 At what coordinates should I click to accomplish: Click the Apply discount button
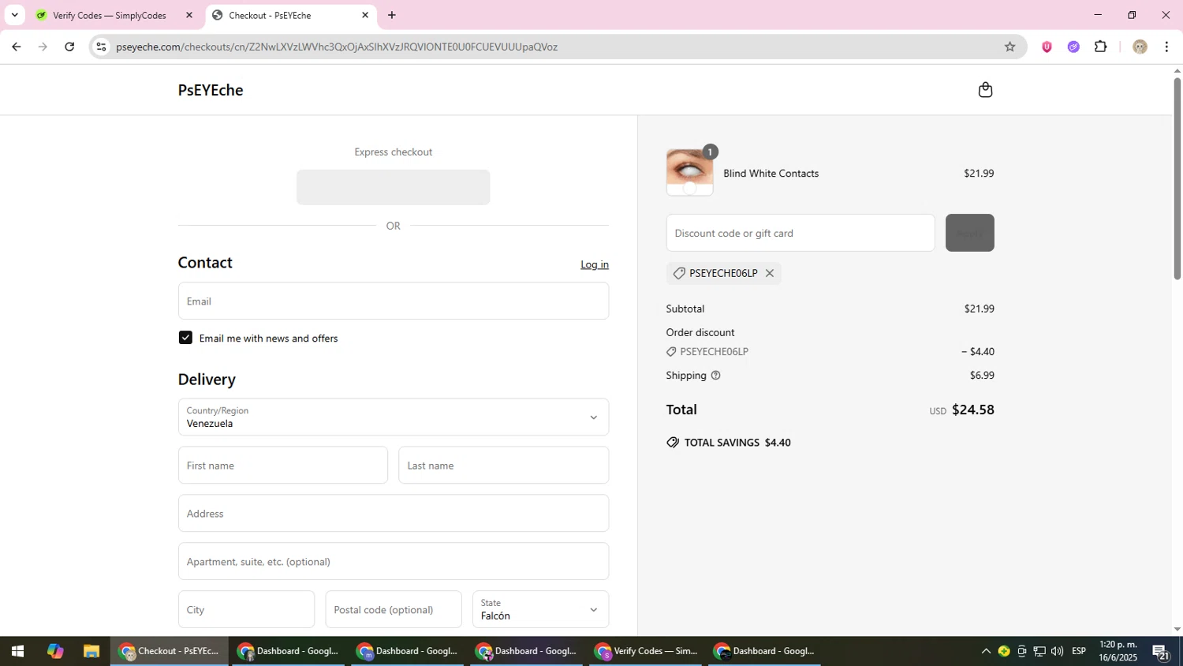tap(969, 233)
